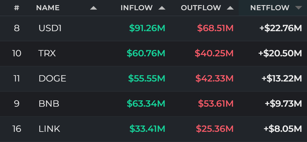Select the NETFLOW column header text
This screenshot has width=307, height=142.
(x=270, y=8)
